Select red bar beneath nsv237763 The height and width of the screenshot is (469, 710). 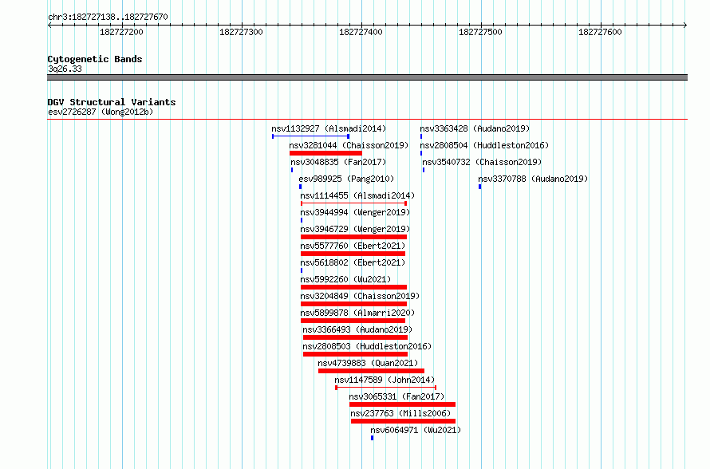tap(403, 421)
